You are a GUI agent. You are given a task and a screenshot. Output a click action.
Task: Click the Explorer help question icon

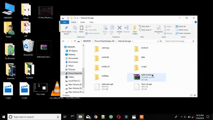tap(196, 22)
